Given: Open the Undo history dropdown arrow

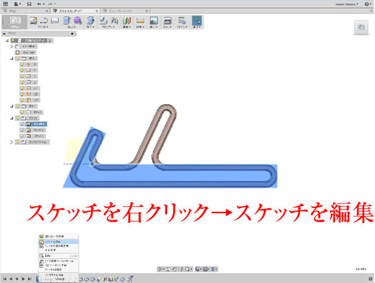Looking at the screenshot, I should tap(44, 4).
